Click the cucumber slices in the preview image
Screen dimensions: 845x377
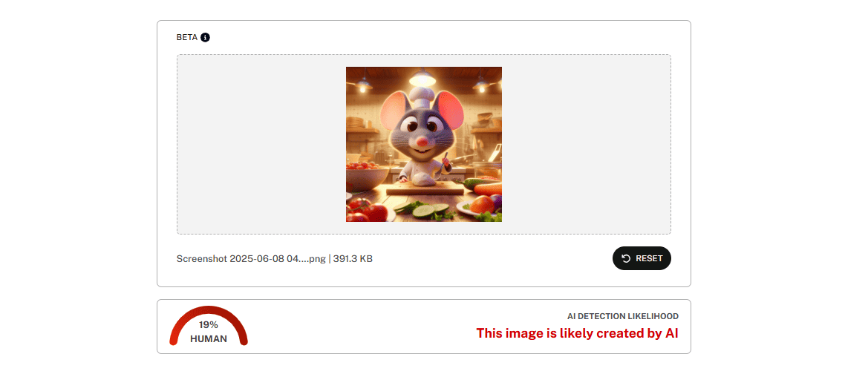coord(429,209)
